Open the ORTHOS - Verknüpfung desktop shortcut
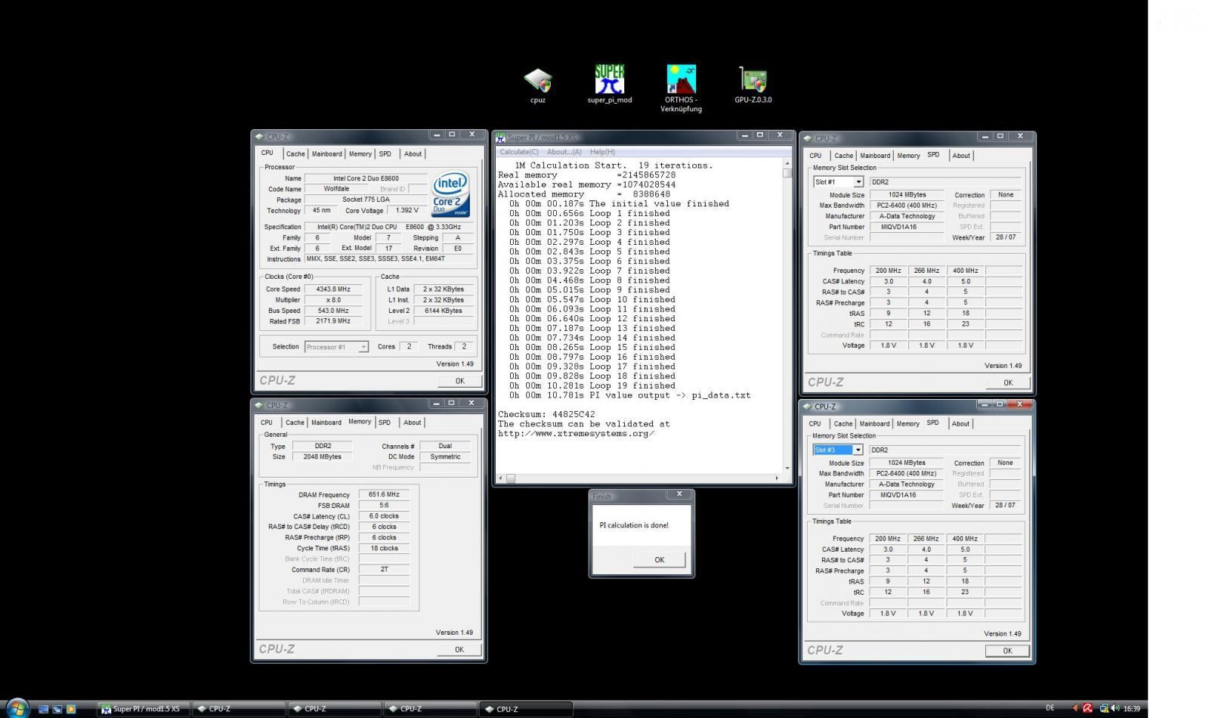This screenshot has width=1209, height=718. 681,88
